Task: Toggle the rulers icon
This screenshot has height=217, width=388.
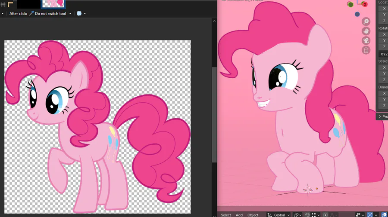Action: click(10, 4)
